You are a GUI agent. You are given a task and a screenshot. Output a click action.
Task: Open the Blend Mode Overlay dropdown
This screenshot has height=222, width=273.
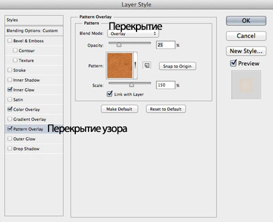(x=133, y=34)
